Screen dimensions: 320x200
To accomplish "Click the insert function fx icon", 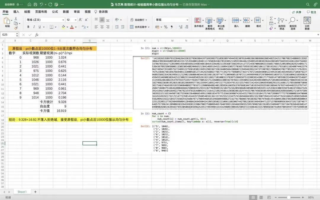I will coord(37,35).
